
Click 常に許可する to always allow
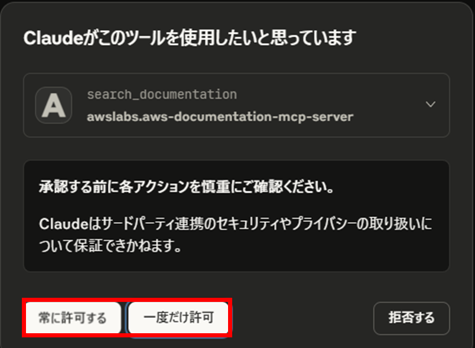(73, 318)
